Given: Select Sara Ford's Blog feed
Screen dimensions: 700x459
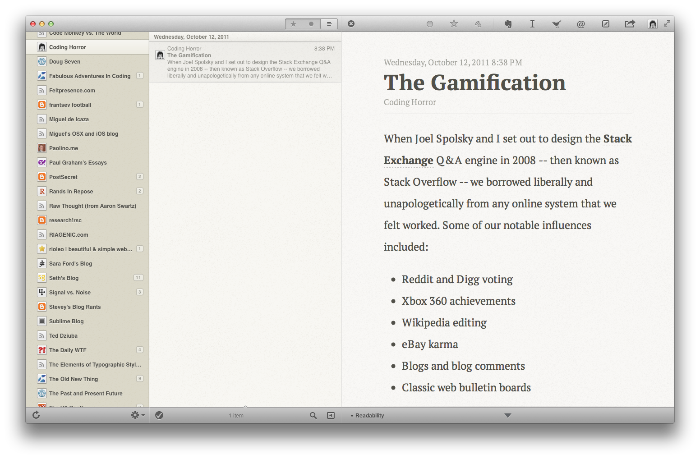Looking at the screenshot, I should pos(87,263).
